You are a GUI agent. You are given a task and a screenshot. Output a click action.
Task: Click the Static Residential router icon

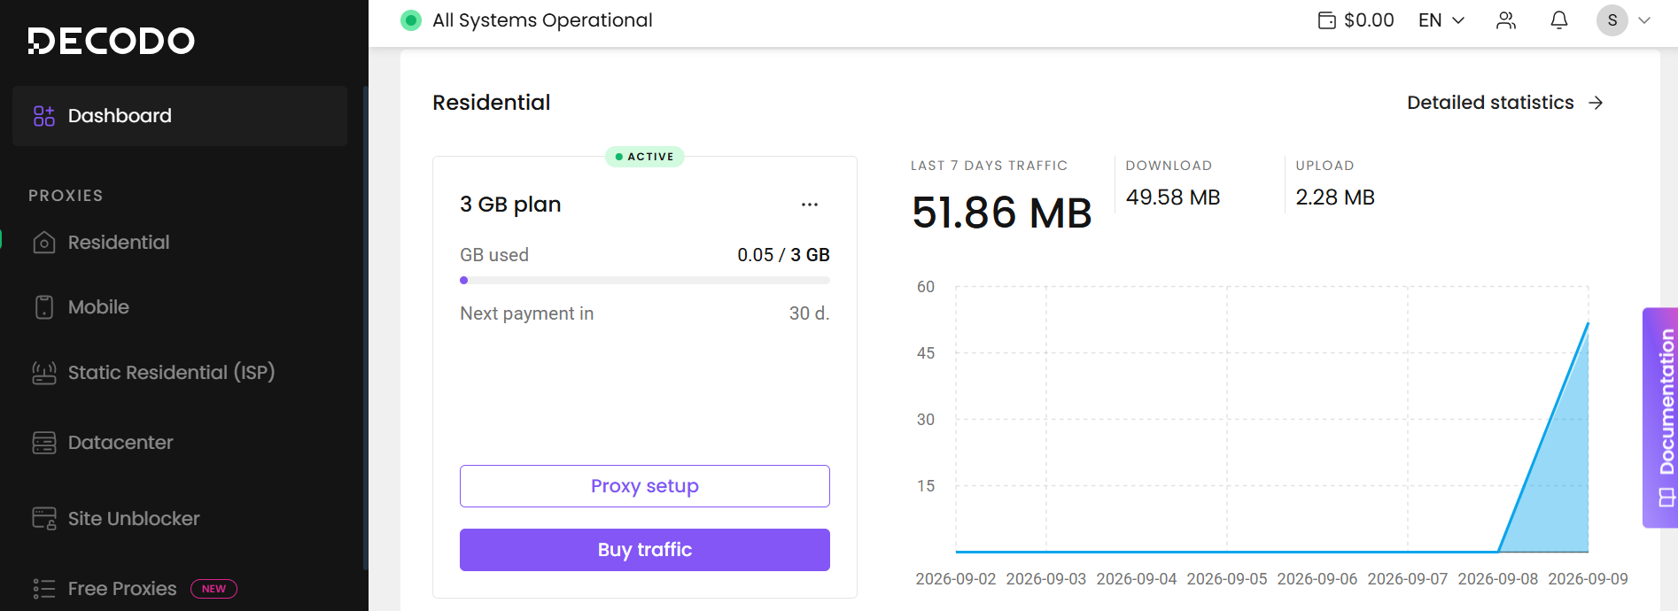pyautogui.click(x=44, y=373)
